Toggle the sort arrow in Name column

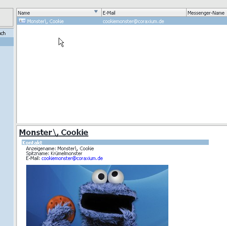point(96,12)
